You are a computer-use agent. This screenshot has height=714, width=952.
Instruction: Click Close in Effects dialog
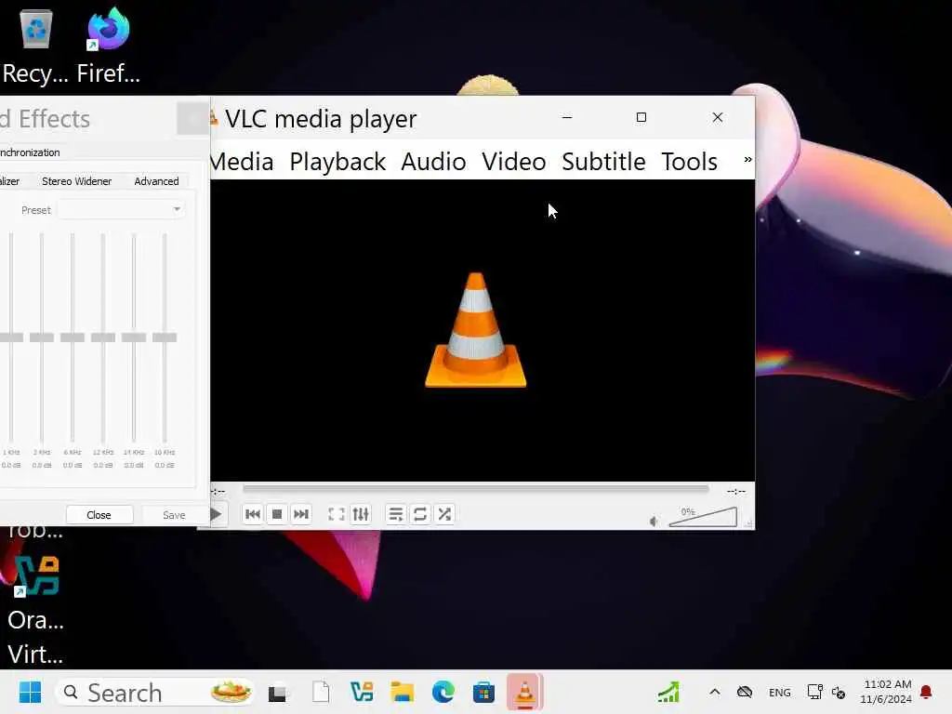tap(99, 515)
